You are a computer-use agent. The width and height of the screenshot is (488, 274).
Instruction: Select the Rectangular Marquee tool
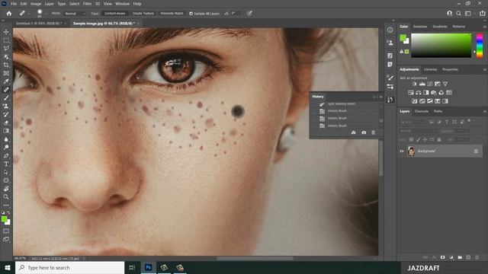pos(6,40)
